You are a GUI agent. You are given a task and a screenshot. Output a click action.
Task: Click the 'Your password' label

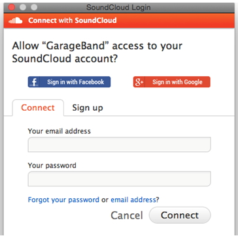[x=52, y=166]
